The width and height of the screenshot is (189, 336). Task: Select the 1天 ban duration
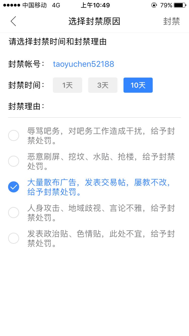coord(68,85)
